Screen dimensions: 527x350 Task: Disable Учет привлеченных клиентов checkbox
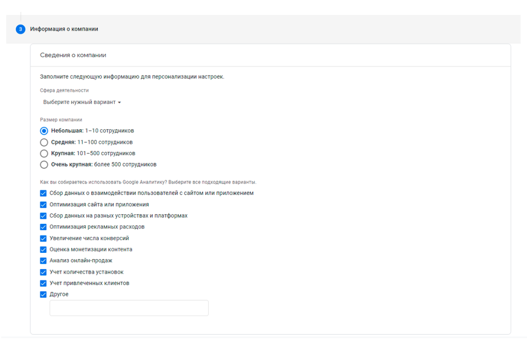[x=43, y=283]
